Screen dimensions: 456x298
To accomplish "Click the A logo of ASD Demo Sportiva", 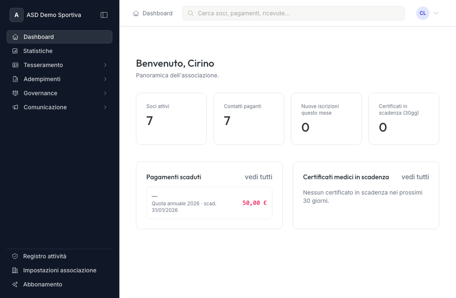I will (x=16, y=15).
